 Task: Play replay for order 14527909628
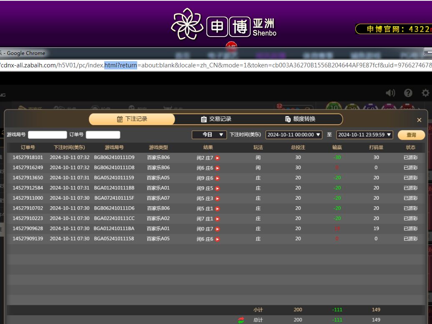(x=217, y=229)
